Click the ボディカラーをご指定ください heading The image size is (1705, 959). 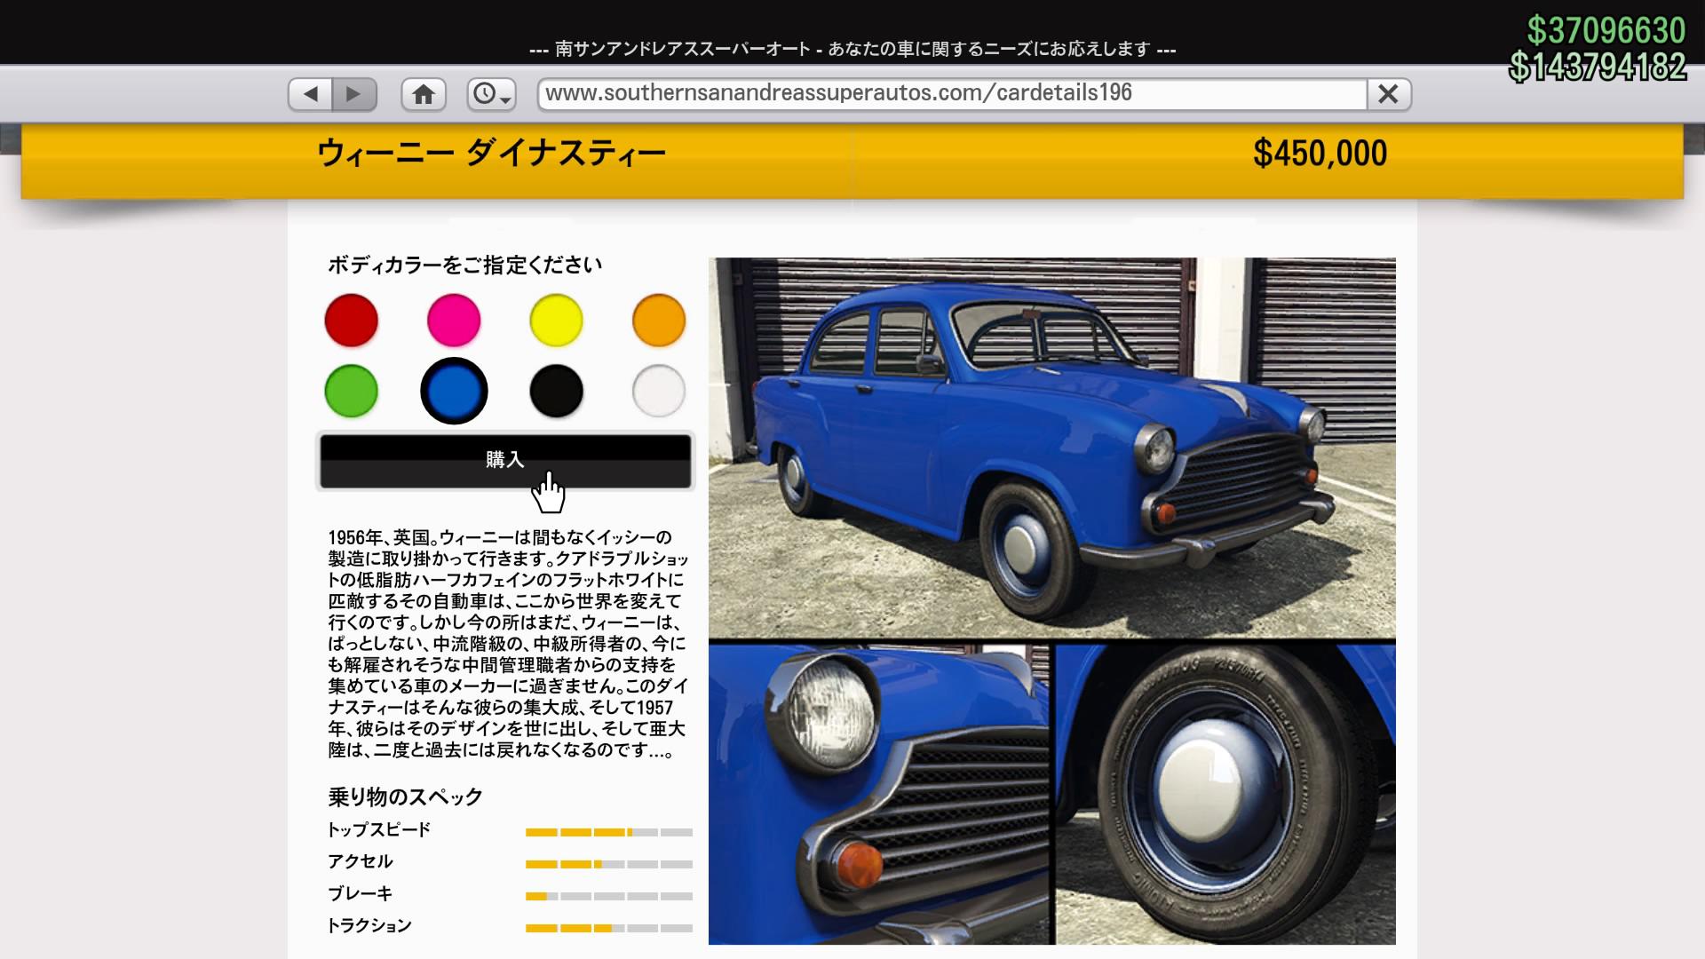[x=465, y=265]
